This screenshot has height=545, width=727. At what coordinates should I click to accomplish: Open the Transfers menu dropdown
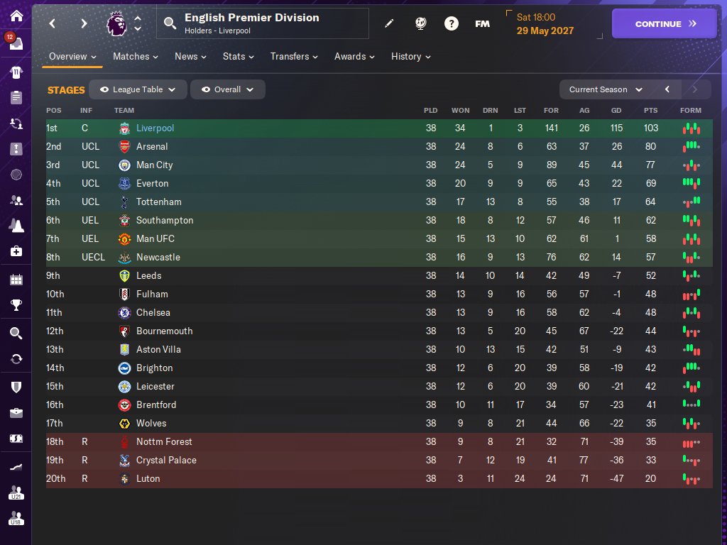[294, 57]
